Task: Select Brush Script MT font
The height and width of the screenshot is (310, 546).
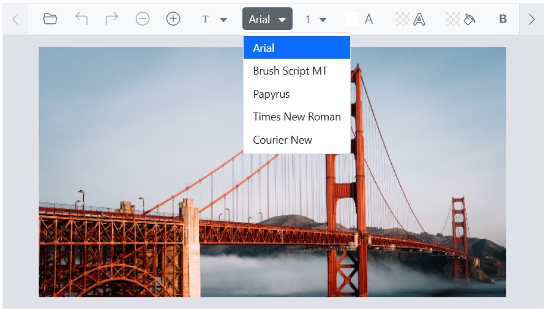Action: coord(297,71)
